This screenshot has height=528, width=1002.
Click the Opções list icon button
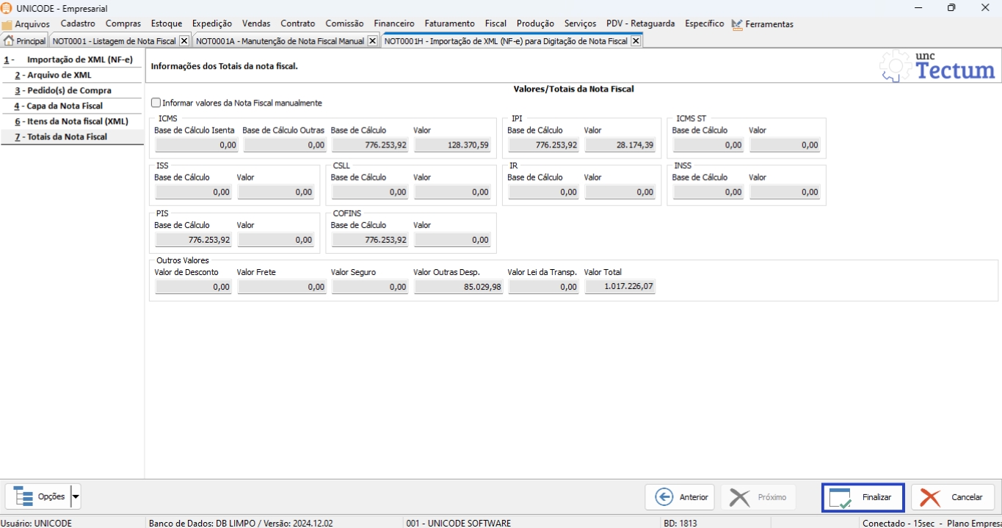(x=38, y=497)
